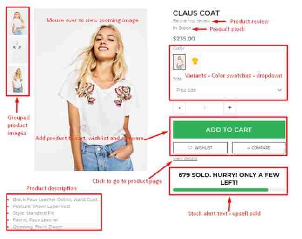This screenshot has height=239, width=302.
Task: Increase quantity with plus button
Action: point(229,108)
